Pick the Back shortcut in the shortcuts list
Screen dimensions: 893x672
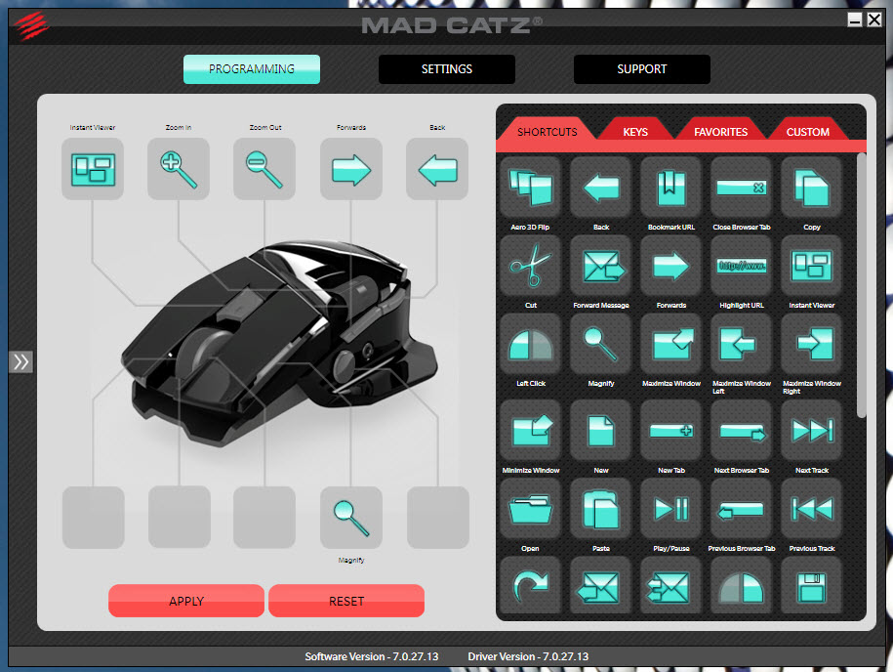tap(601, 188)
